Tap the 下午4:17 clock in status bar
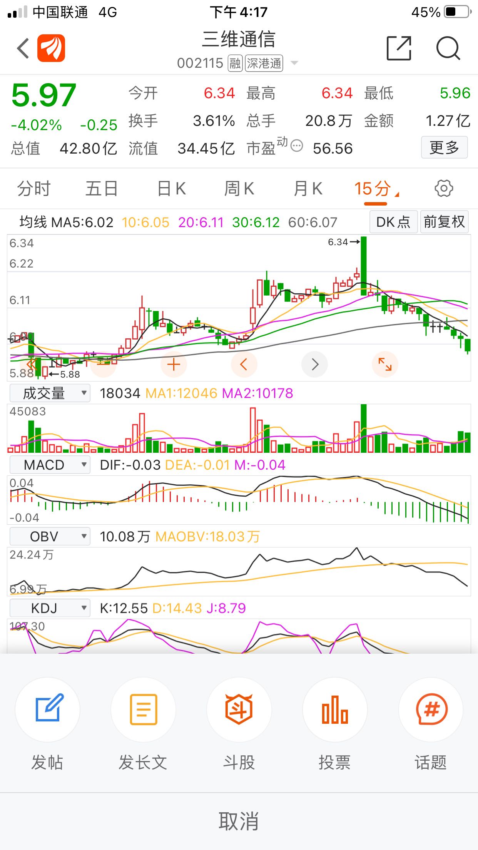Image resolution: width=478 pixels, height=850 pixels. [x=239, y=12]
